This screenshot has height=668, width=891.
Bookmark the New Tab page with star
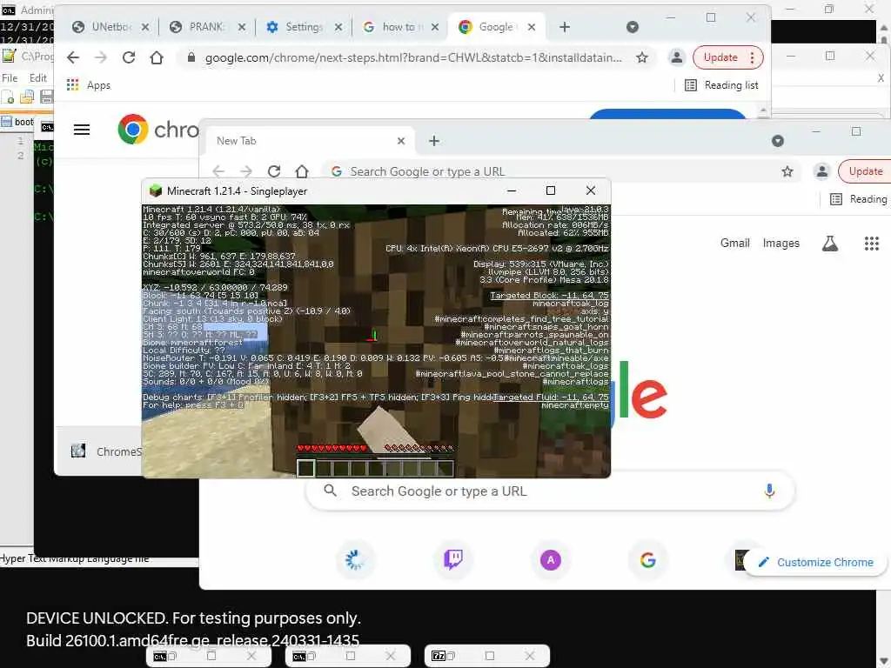[x=787, y=171]
